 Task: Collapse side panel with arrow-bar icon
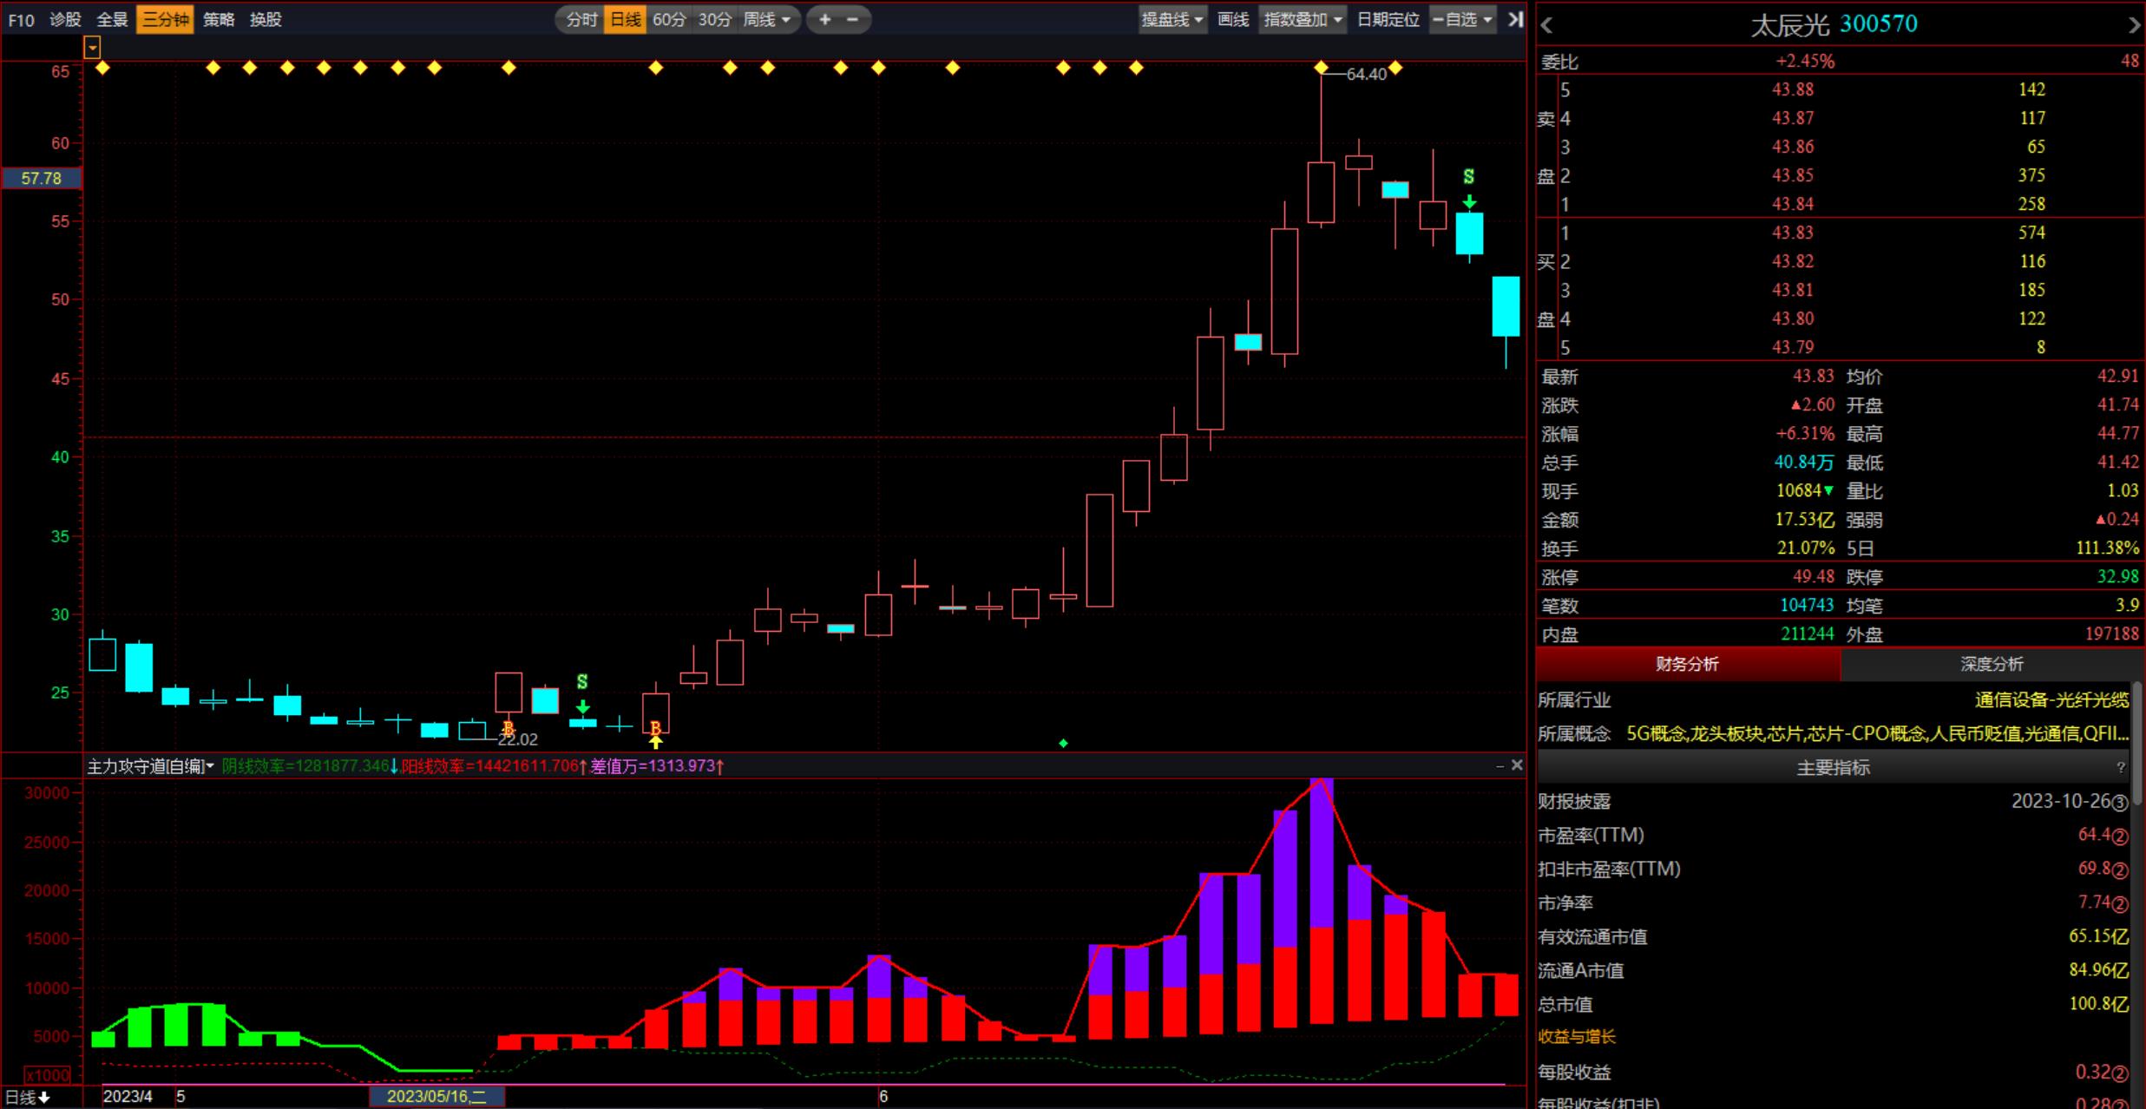pyautogui.click(x=1515, y=19)
